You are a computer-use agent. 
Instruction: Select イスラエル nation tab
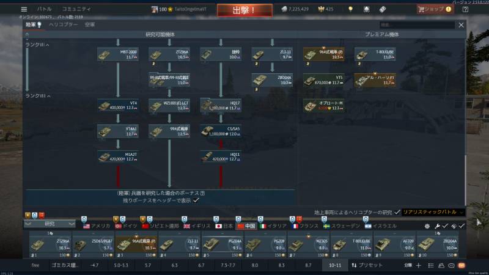pos(381,226)
